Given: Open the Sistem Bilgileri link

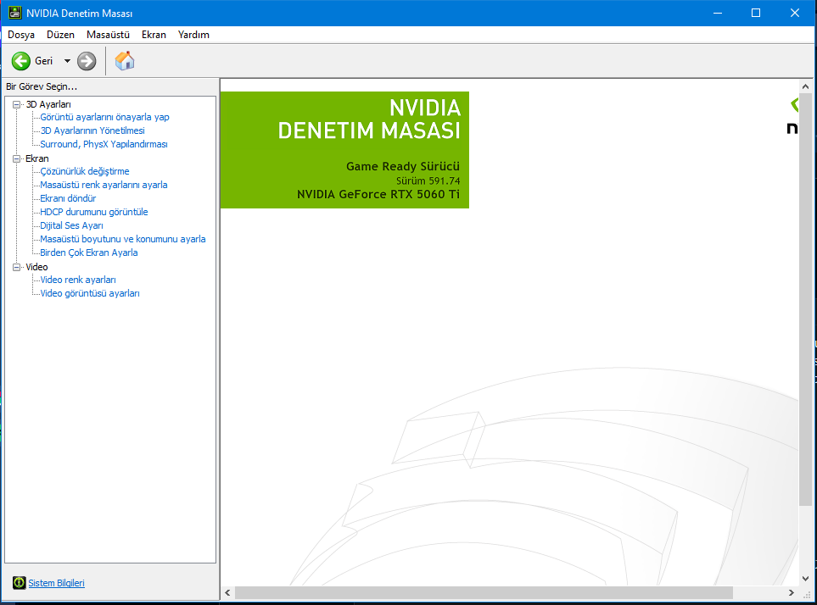Looking at the screenshot, I should click(56, 583).
